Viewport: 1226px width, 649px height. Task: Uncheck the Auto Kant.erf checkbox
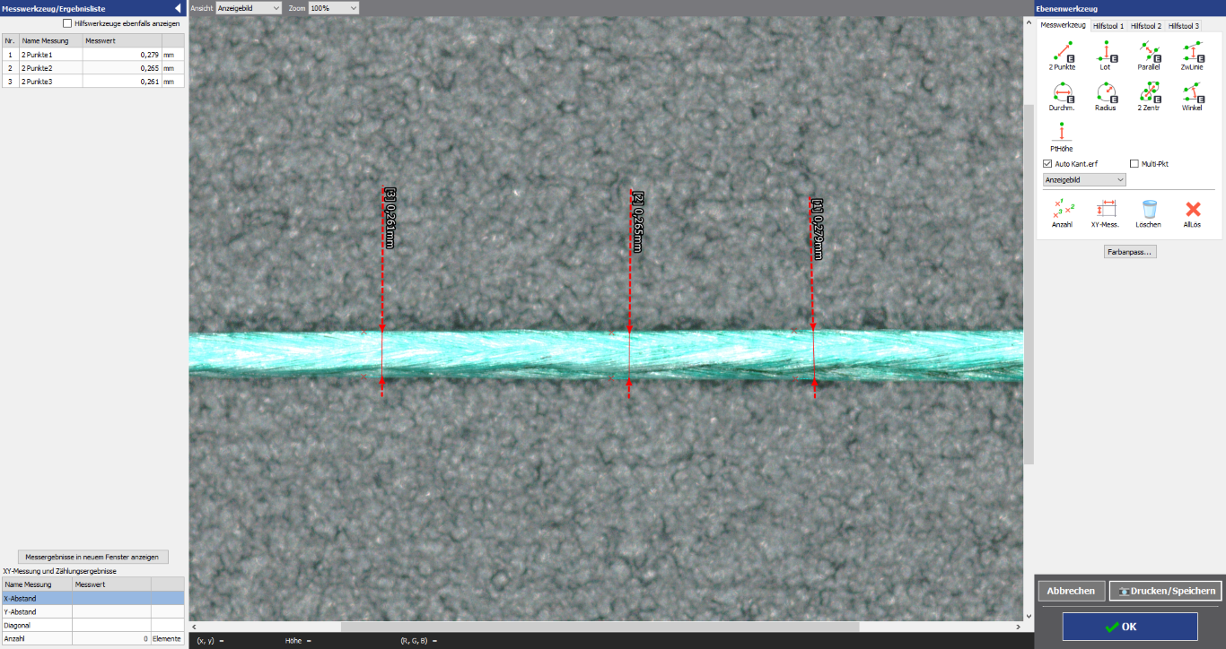tap(1047, 164)
